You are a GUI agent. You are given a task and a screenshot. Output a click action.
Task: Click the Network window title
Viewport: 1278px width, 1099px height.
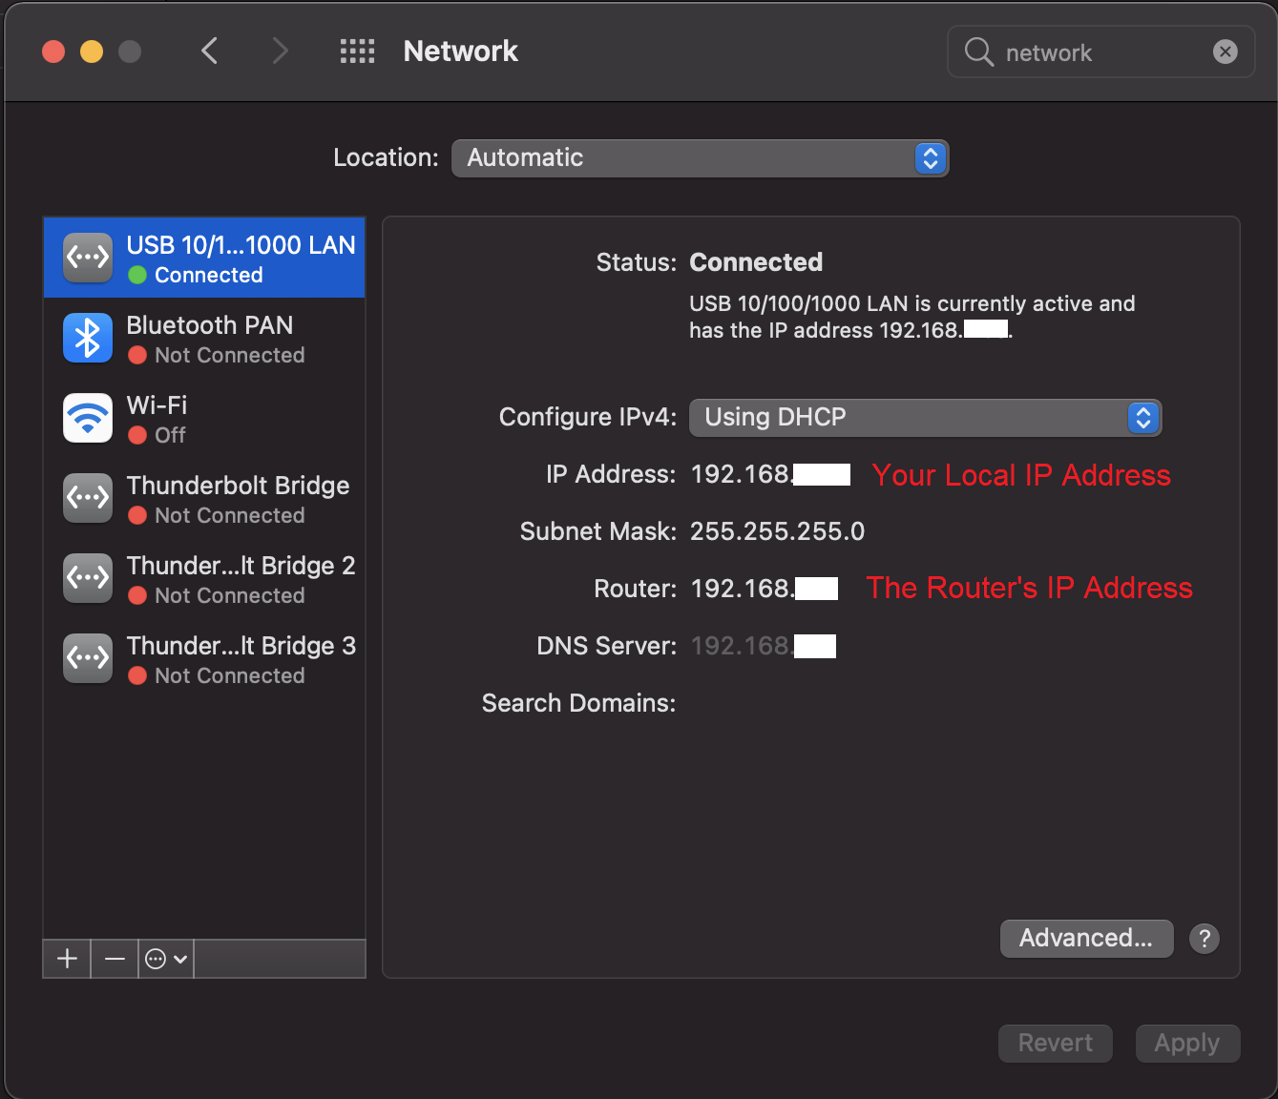[x=461, y=52]
